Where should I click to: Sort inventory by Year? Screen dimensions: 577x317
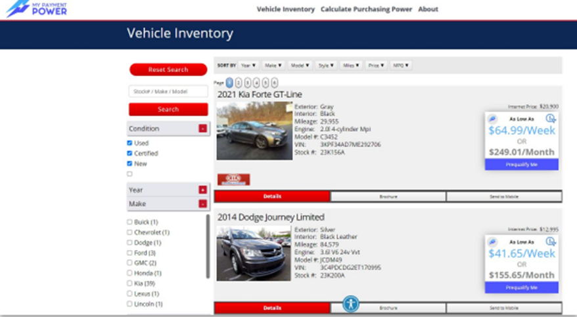pyautogui.click(x=248, y=66)
